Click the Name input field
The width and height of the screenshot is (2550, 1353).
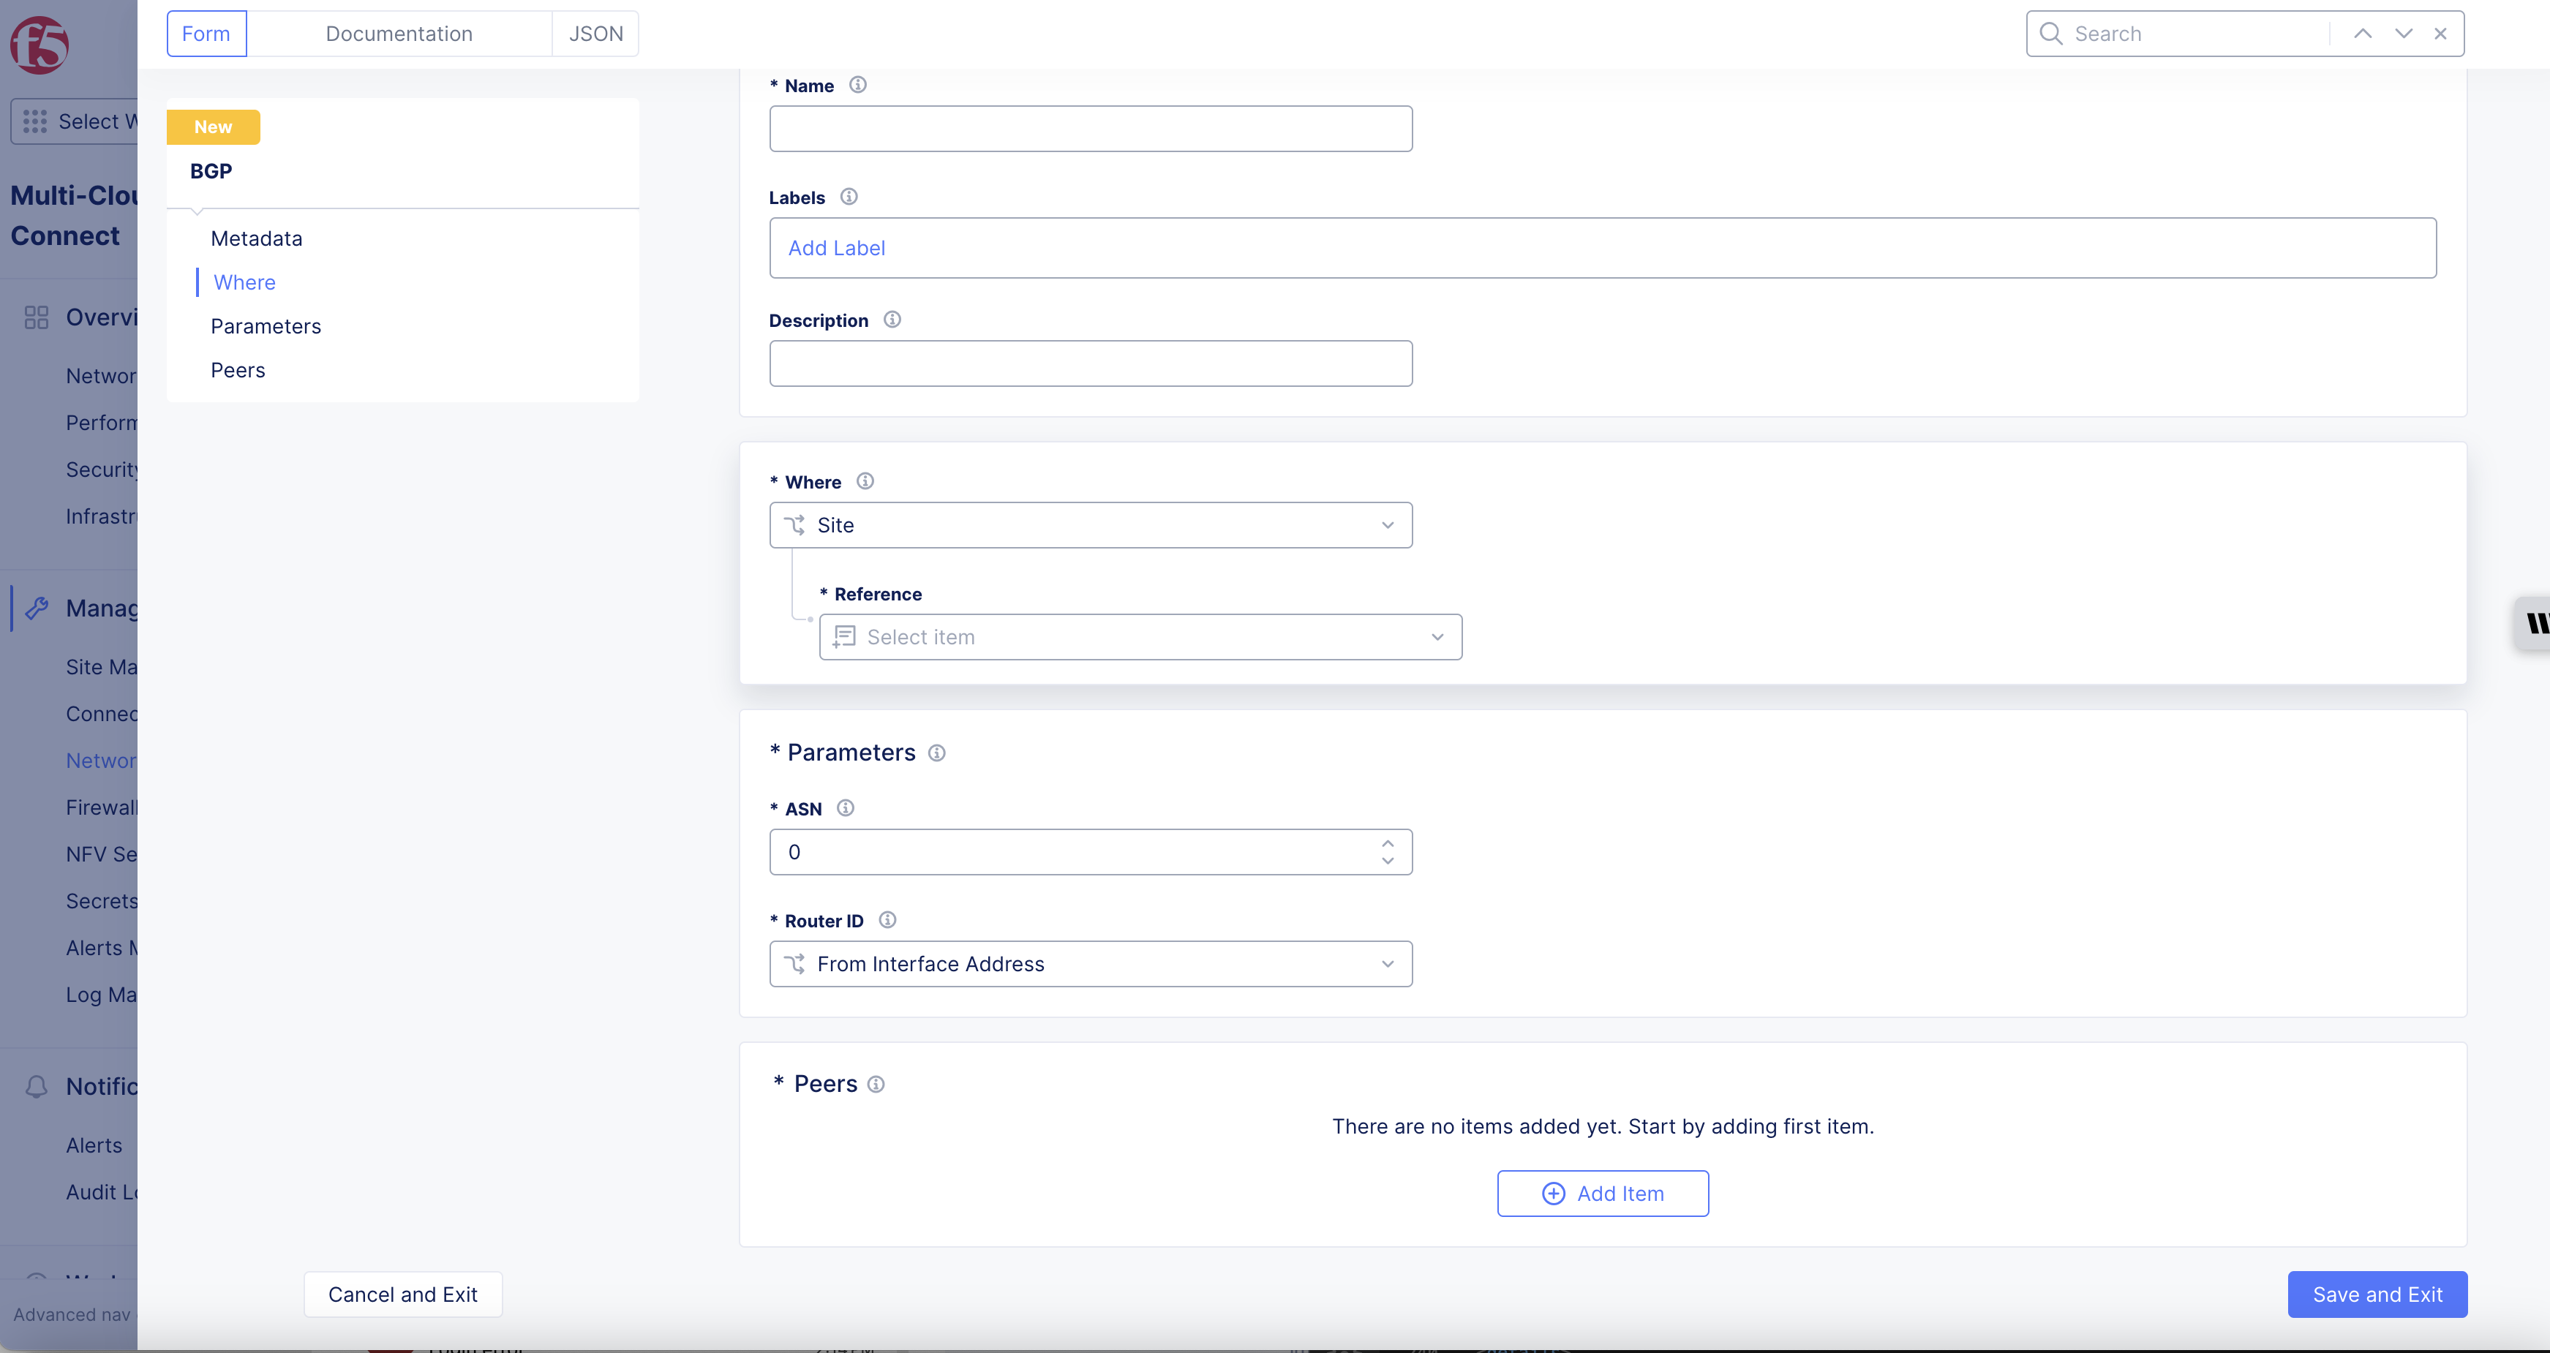[1090, 129]
